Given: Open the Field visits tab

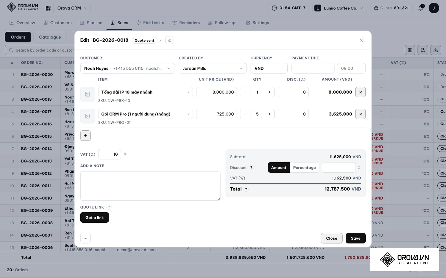Looking at the screenshot, I should 150,23.
